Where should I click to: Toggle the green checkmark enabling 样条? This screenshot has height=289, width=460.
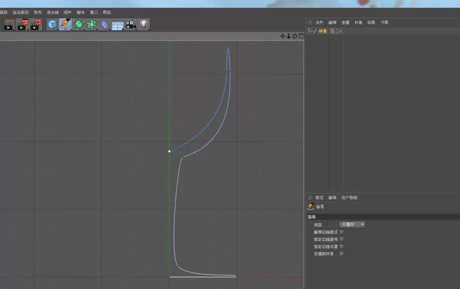pos(340,31)
